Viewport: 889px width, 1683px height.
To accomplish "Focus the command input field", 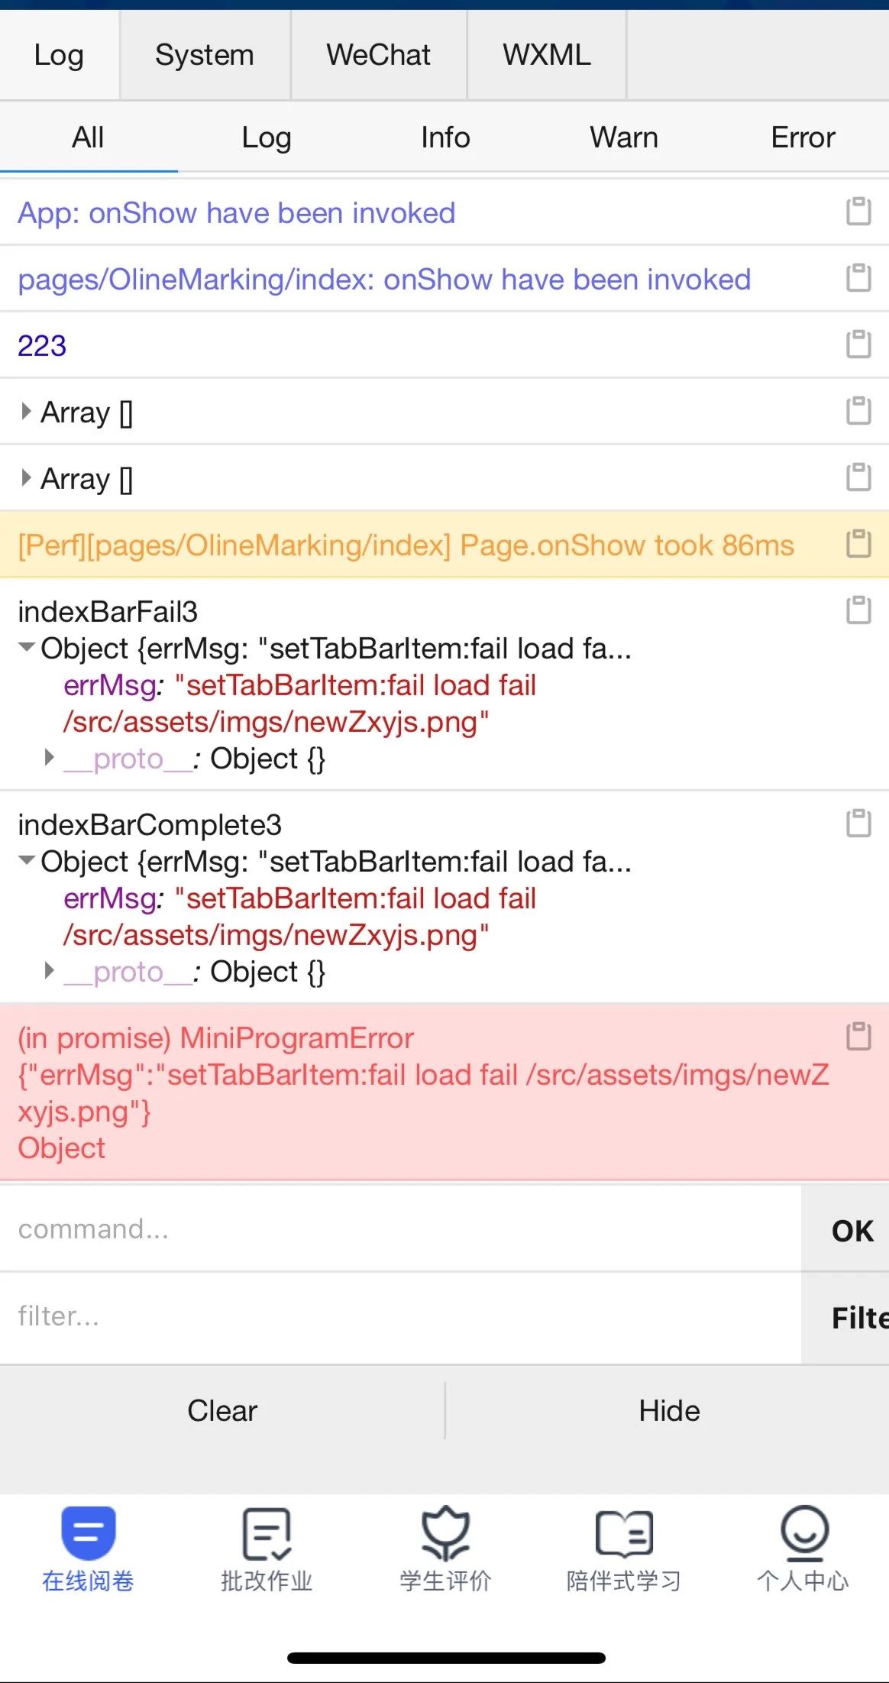I will [400, 1229].
